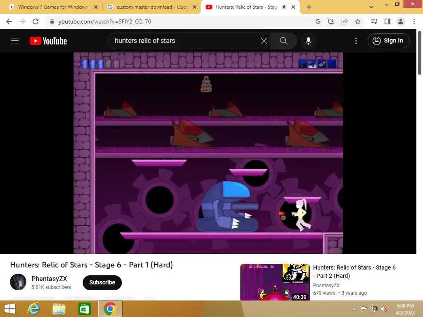
Task: Click the browser forward arrow
Action: (x=22, y=21)
